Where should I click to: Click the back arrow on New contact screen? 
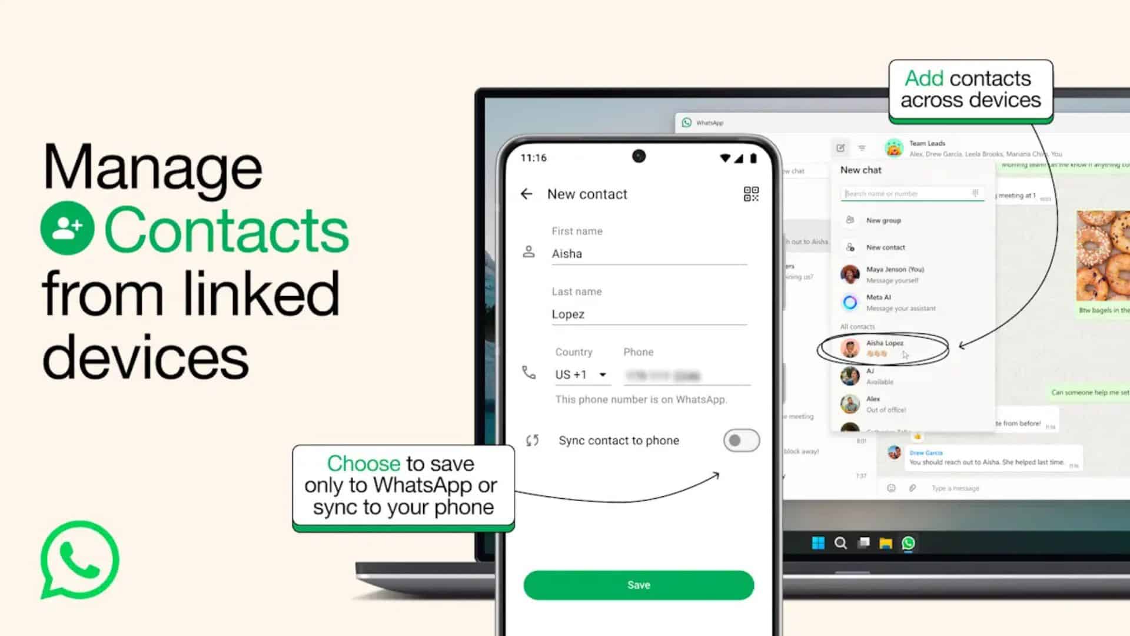(x=528, y=193)
